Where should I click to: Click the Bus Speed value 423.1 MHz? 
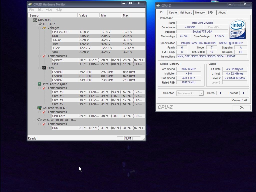tap(188, 78)
